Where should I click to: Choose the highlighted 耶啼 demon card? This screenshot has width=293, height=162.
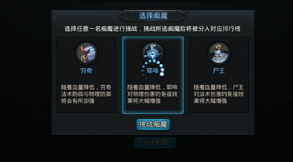(153, 75)
